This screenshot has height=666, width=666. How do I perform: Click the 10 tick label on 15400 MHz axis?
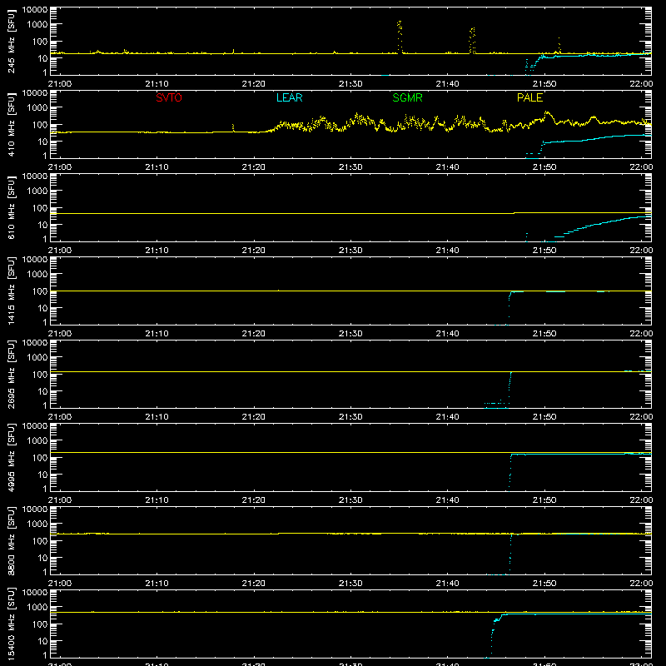tap(42, 641)
